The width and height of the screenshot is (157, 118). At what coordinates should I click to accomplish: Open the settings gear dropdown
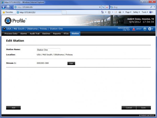(151, 29)
